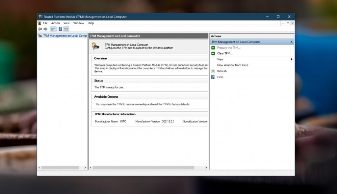Click the Help question mark toolbar icon
This screenshot has height=194, width=337.
60,29
